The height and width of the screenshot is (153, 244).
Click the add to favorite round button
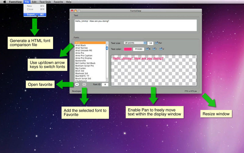point(84,84)
